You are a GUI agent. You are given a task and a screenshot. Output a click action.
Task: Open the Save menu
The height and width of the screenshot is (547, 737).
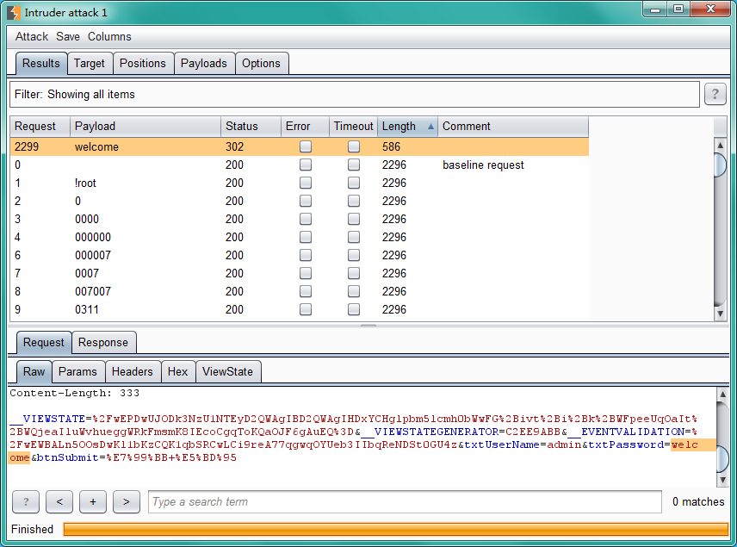click(x=68, y=37)
